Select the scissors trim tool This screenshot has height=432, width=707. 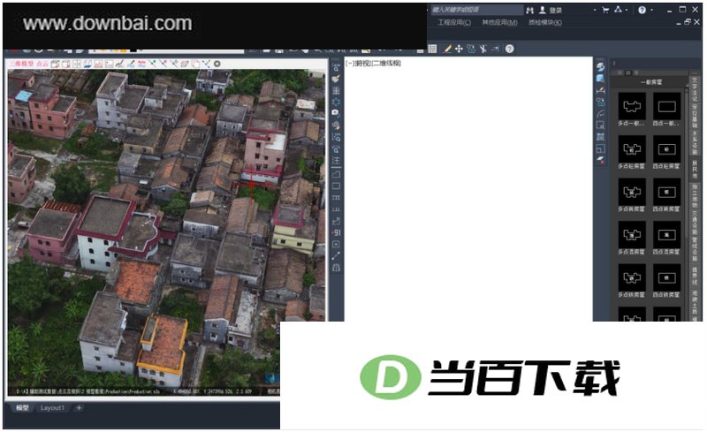tap(483, 49)
